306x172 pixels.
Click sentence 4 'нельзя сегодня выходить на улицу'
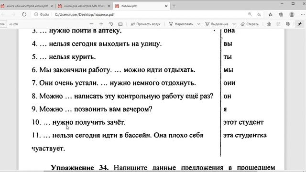coord(97,43)
